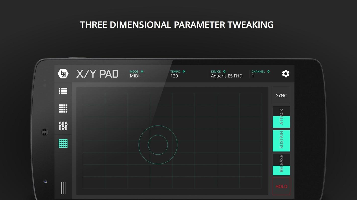Tap the three vertical bars icon
357x200 pixels.
pos(63,188)
